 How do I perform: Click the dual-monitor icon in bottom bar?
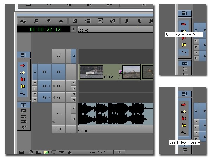click(38, 152)
